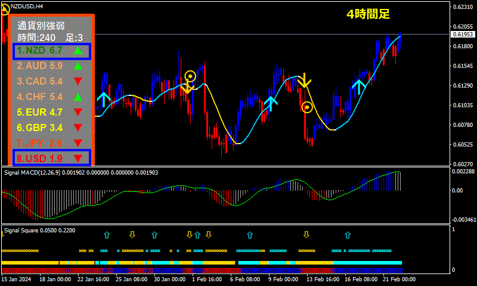Image resolution: width=477 pixels, height=286 pixels.
Task: Select leftmost orange down arrow in Signal Square panel
Action: 132,235
